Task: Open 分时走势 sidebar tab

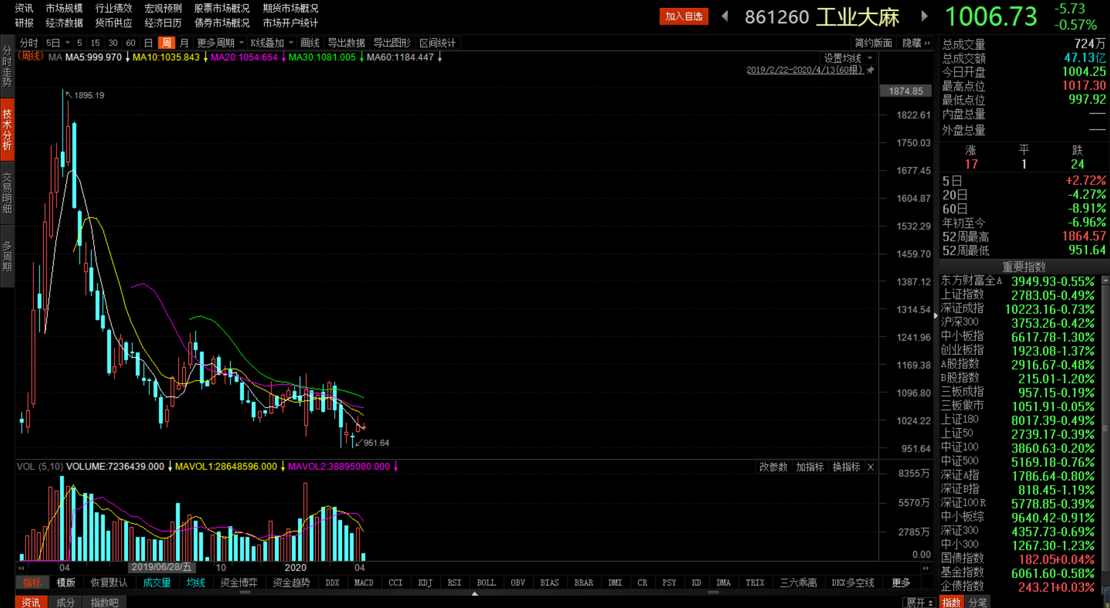Action: (x=7, y=67)
